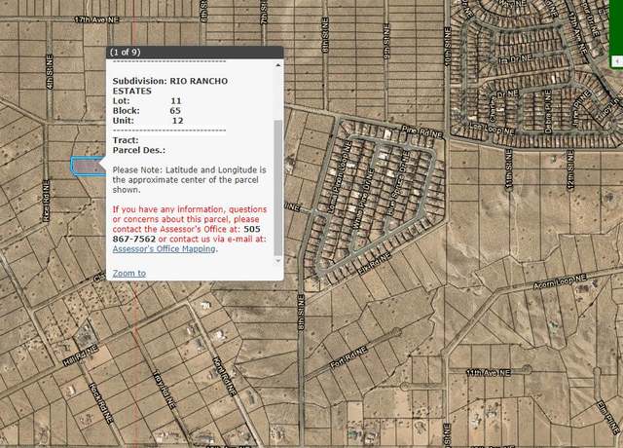The height and width of the screenshot is (448, 623).
Task: Click the popup scrollbar down arrow
Action: pyautogui.click(x=278, y=261)
